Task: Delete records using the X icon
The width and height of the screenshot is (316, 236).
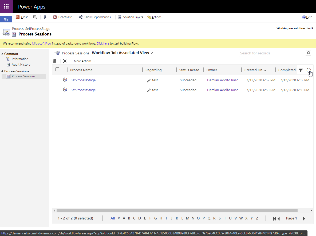Action: pyautogui.click(x=65, y=61)
